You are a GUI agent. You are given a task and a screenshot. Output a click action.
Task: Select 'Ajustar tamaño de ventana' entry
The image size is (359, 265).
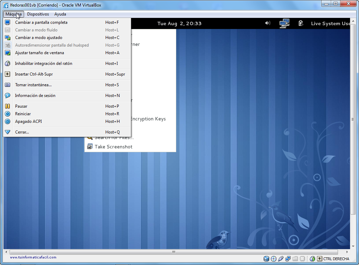(x=67, y=53)
